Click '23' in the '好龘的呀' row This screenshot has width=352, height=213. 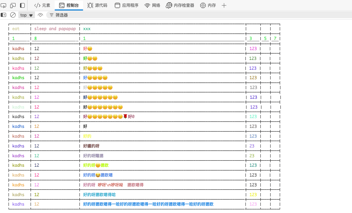point(252,146)
